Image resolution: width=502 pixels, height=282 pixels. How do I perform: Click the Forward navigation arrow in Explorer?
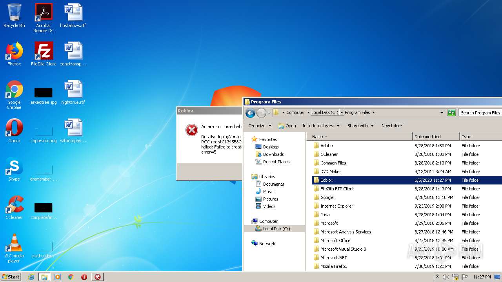261,113
